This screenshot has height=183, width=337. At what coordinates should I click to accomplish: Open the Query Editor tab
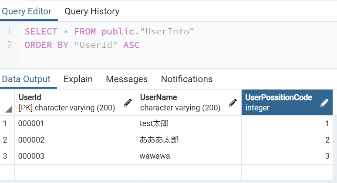pos(27,11)
